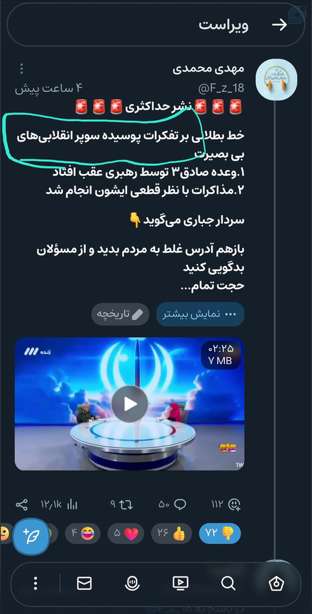Image resolution: width=312 pixels, height=614 pixels.
Task: Expand post with نمایش بیشتر button
Action: point(200,314)
